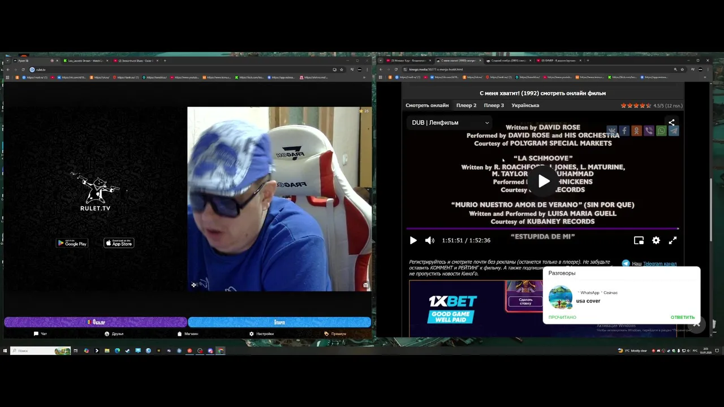Bookmark the kinogo page with the star
This screenshot has height=407, width=724.
[682, 70]
